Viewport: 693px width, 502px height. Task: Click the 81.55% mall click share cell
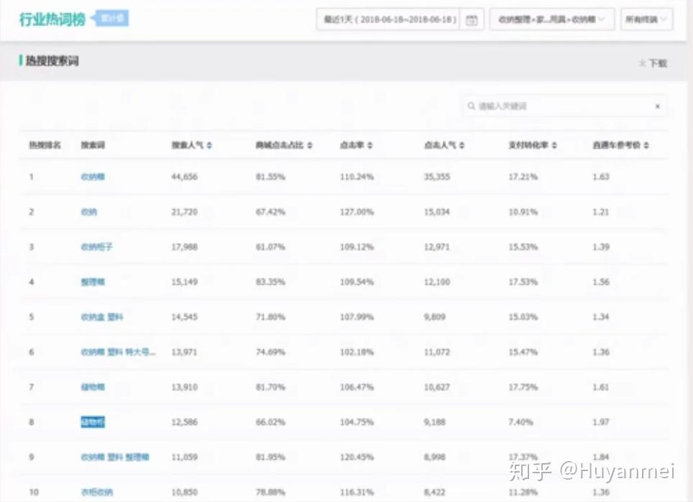click(x=270, y=177)
